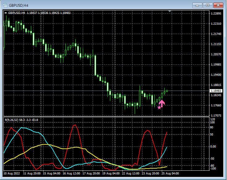Click price scale value 1.17660
This screenshot has height=180, width=227.
click(216, 105)
